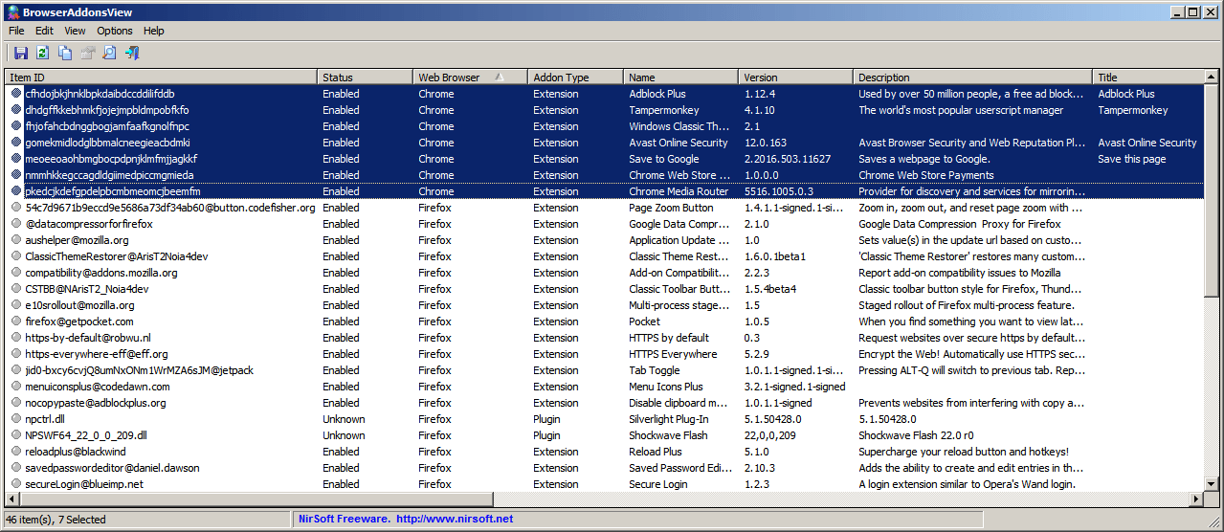The image size is (1224, 532).
Task: Select the Chrome Media Router name cell
Action: pyautogui.click(x=679, y=191)
